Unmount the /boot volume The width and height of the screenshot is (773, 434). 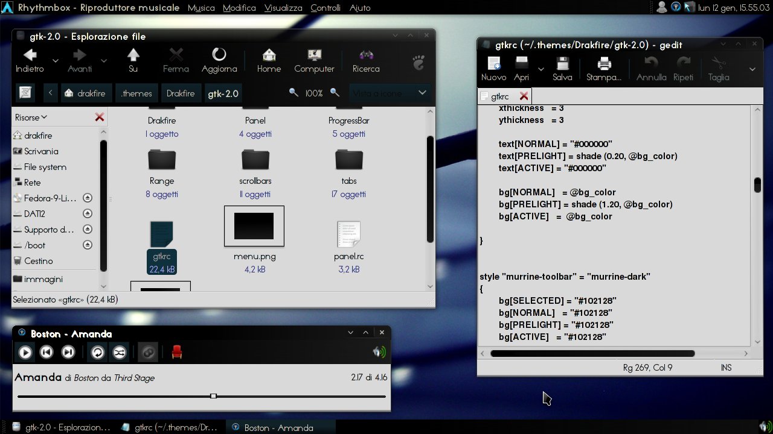tap(87, 245)
